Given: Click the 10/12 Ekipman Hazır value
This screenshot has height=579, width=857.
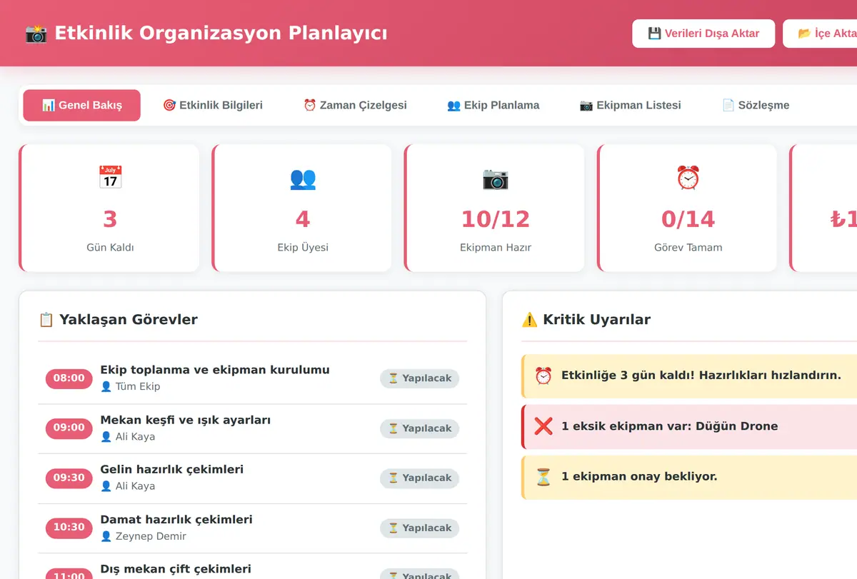Looking at the screenshot, I should coord(496,219).
